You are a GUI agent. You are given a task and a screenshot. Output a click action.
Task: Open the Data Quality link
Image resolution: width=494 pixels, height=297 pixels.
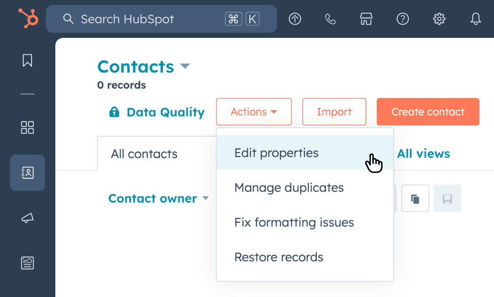166,112
